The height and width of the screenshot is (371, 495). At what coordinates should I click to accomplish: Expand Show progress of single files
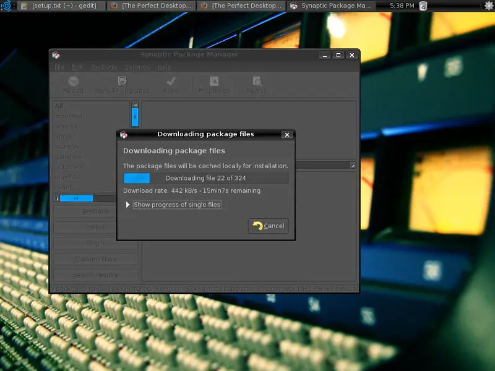[x=127, y=205]
